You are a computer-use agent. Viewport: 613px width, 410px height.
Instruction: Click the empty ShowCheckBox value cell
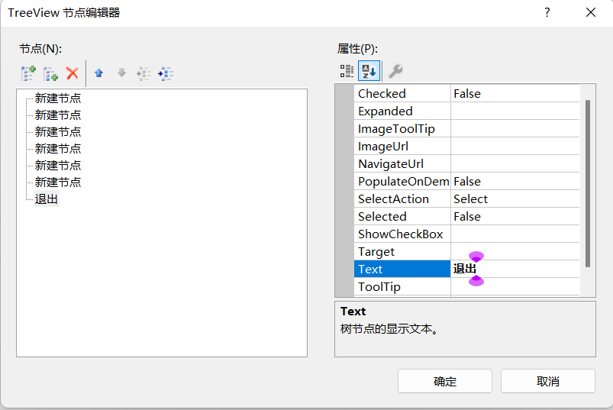515,234
